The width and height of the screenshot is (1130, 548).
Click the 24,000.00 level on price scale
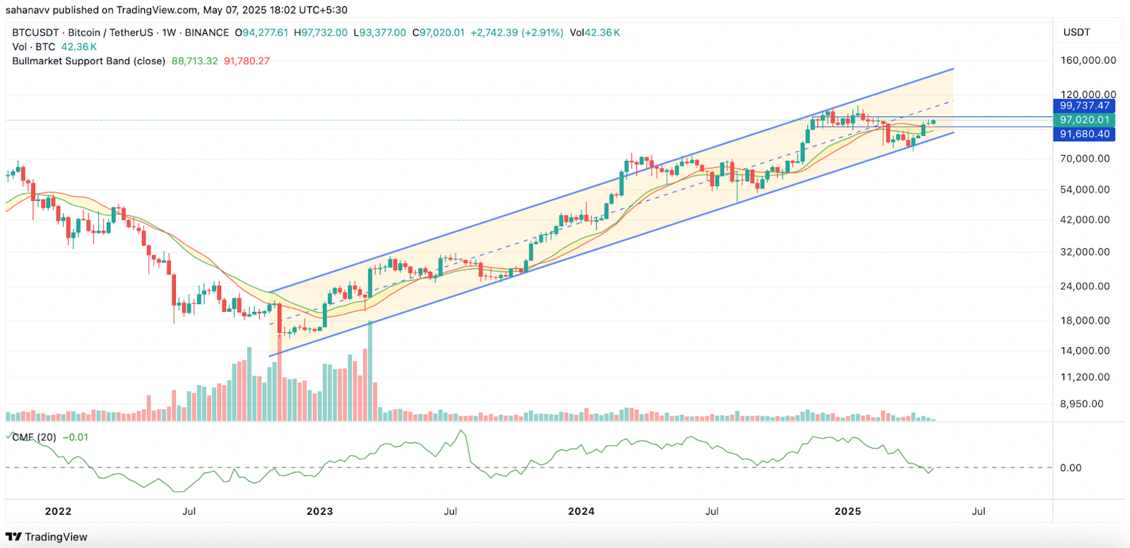point(1085,286)
